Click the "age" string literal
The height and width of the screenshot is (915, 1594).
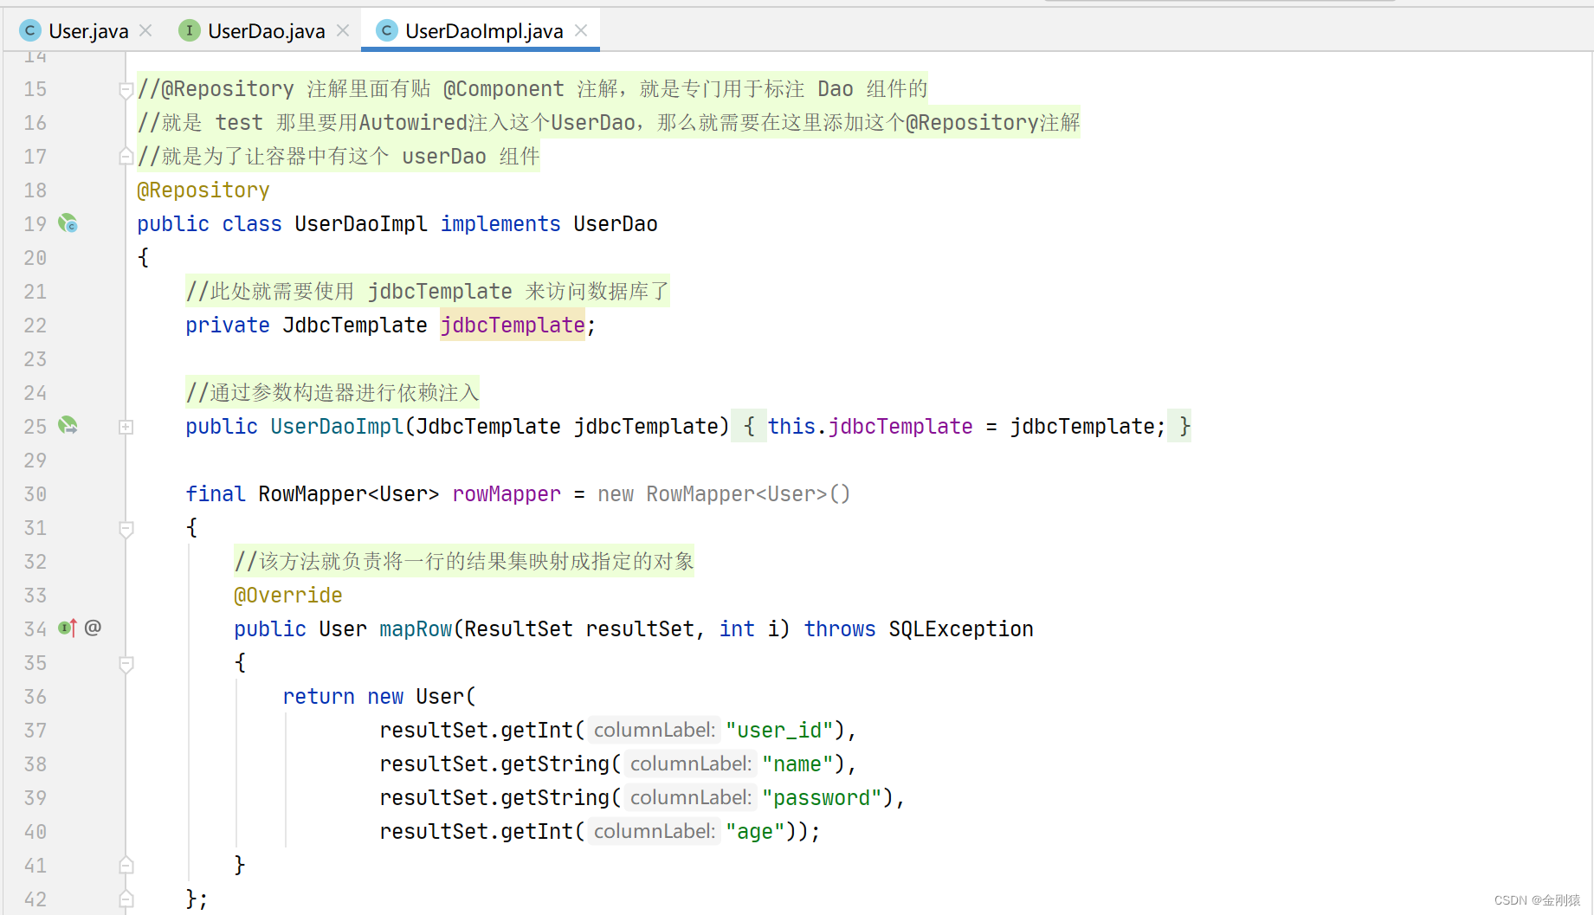(x=755, y=832)
